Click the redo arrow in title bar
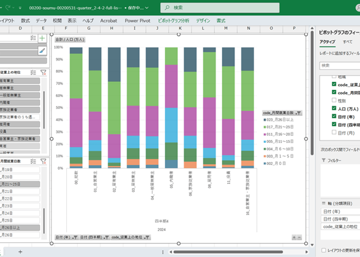The width and height of the screenshot is (360, 257). (x=8, y=7)
